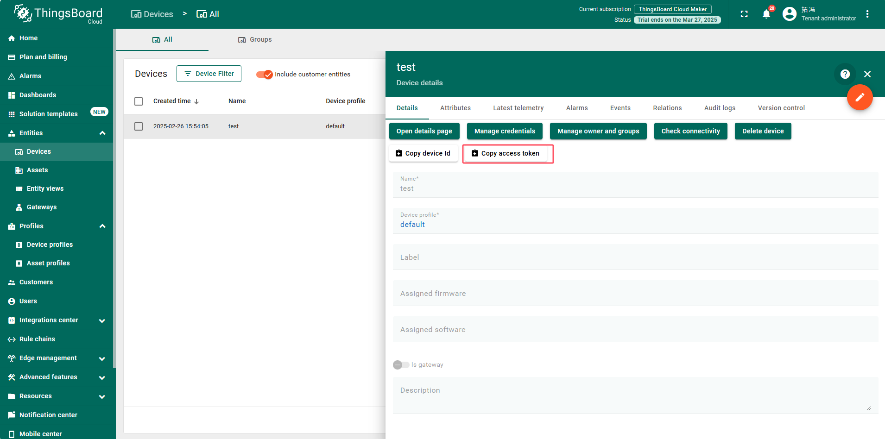Click the Assigned software field
Viewport: 885px width, 439px height.
point(635,329)
